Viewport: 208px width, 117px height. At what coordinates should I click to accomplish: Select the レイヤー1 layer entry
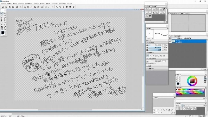coord(188,41)
